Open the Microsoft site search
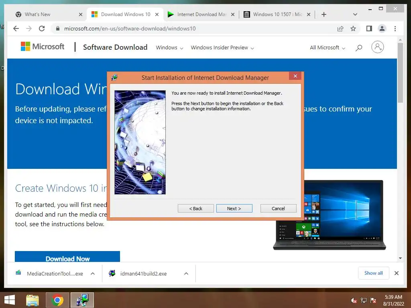411x308 pixels. pyautogui.click(x=359, y=48)
